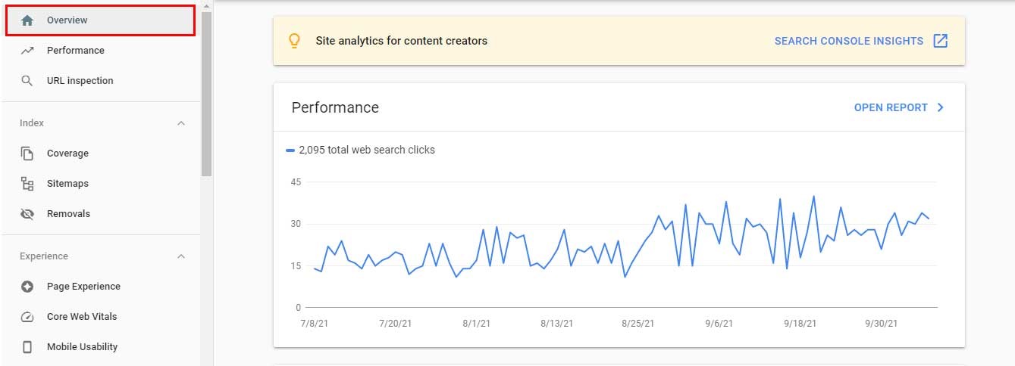Click the Sitemaps tree icon

pos(27,184)
